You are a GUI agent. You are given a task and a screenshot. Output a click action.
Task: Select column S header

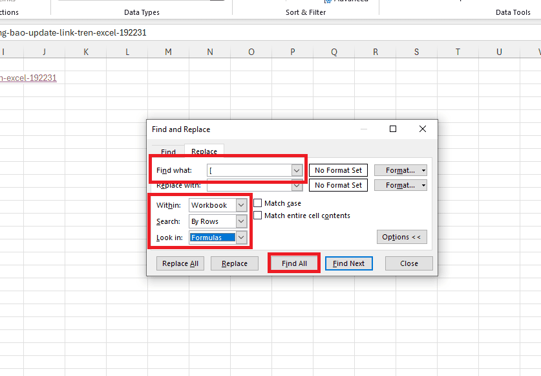pyautogui.click(x=416, y=52)
